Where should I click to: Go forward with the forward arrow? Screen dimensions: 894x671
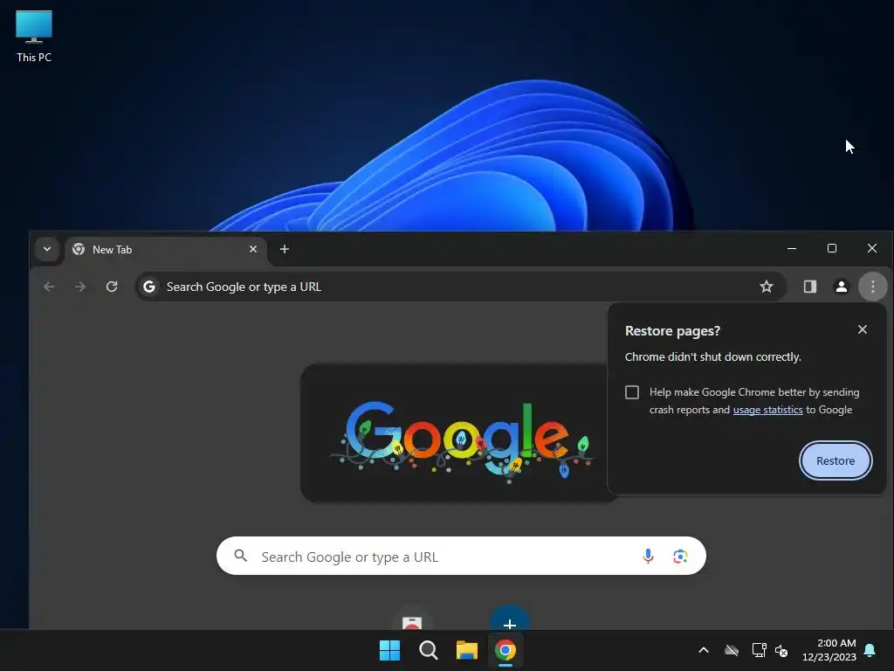coord(80,287)
